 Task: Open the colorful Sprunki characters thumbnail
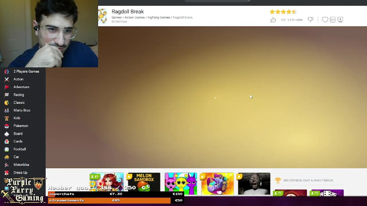click(x=181, y=184)
